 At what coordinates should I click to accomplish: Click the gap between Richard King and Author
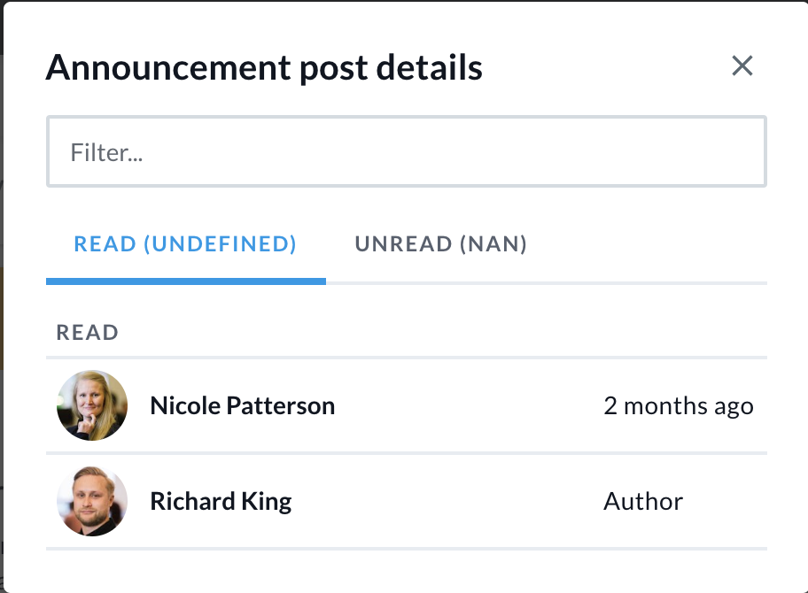pos(447,502)
